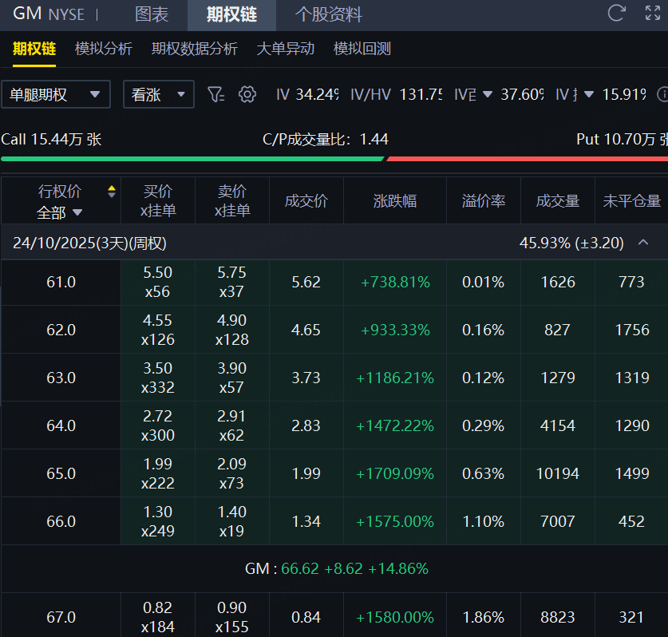Click the refresh icon at top right
This screenshot has width=668, height=637.
[x=616, y=14]
